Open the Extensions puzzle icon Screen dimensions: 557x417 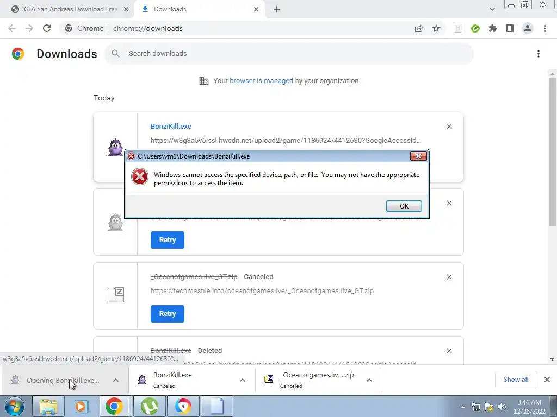pyautogui.click(x=493, y=28)
